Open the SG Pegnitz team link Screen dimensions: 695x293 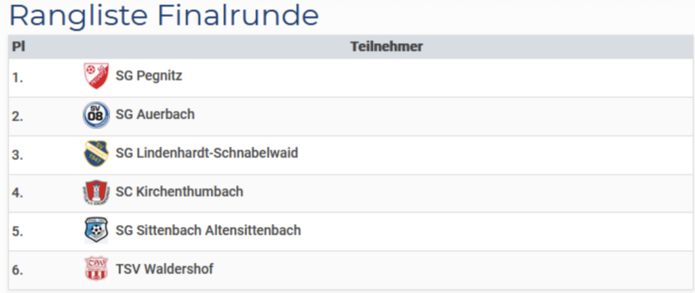pos(149,76)
